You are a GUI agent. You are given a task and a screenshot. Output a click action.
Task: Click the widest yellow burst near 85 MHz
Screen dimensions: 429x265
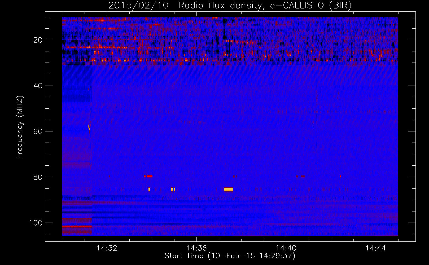(x=229, y=189)
